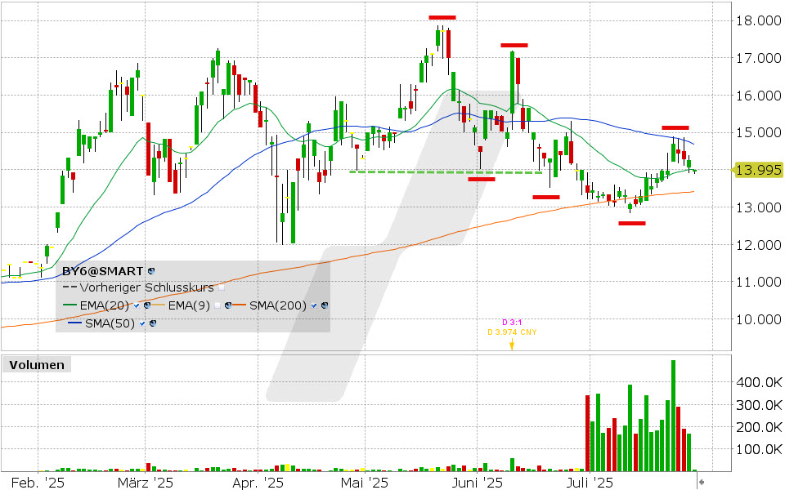Open settings icon next to BY6@SMART

pyautogui.click(x=151, y=271)
